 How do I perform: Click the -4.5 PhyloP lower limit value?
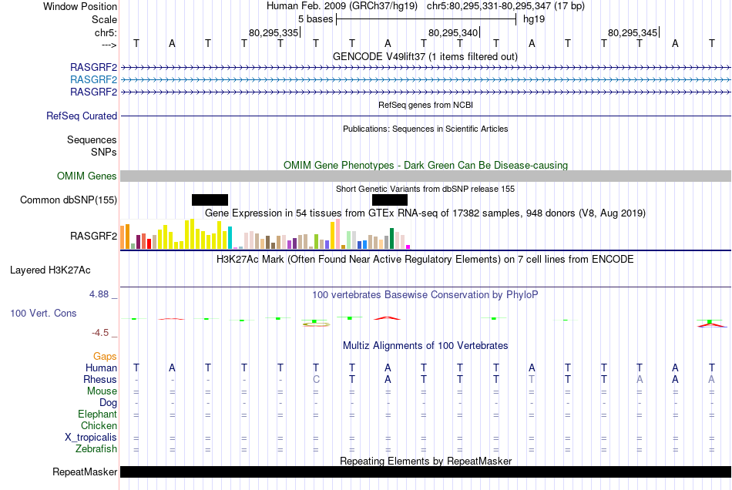click(100, 333)
